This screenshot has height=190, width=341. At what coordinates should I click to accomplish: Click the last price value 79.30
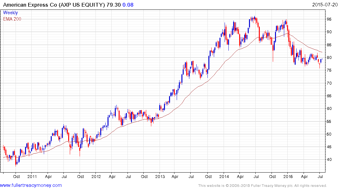pos(114,5)
